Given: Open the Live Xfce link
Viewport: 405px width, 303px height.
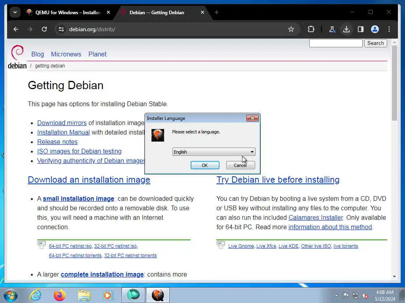Looking at the screenshot, I should (x=266, y=246).
